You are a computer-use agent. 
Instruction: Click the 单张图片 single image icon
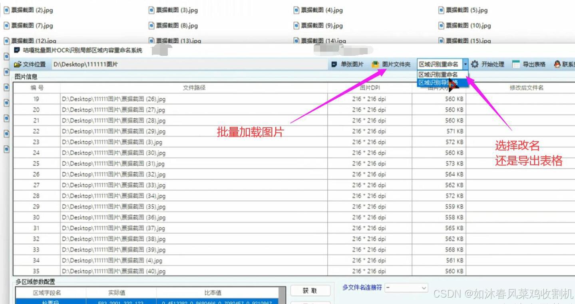(x=334, y=64)
